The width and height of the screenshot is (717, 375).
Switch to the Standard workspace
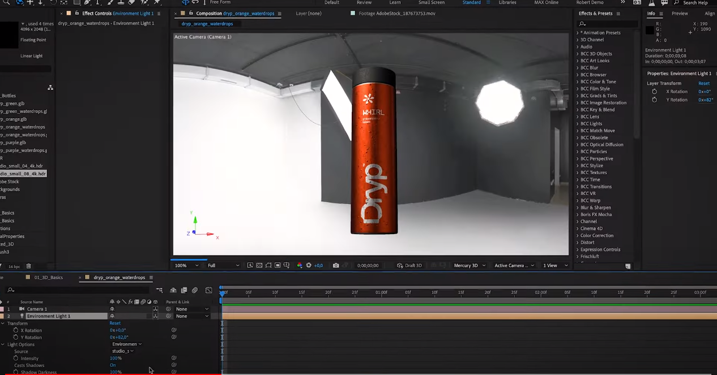(471, 2)
